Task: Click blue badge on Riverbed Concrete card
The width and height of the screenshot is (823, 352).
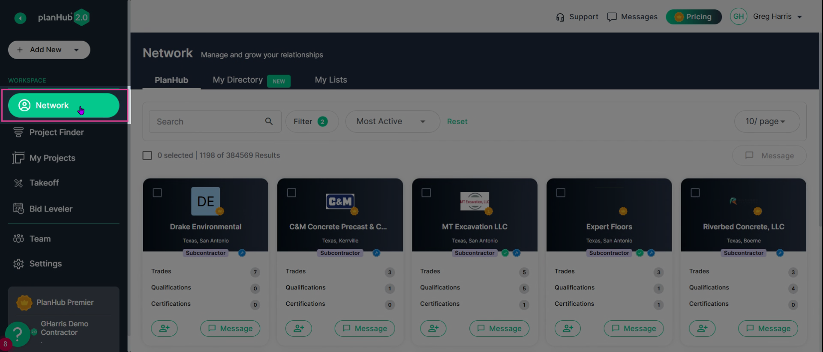Action: click(x=780, y=253)
